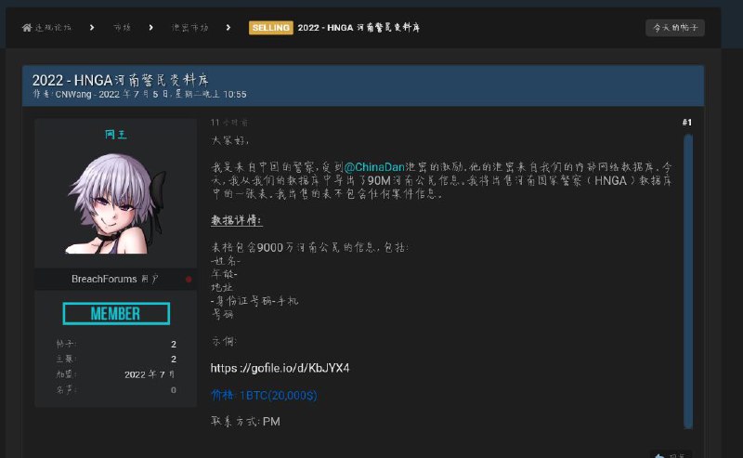Go to the second breadcrumb category link
This screenshot has height=458, width=743.
[x=122, y=28]
